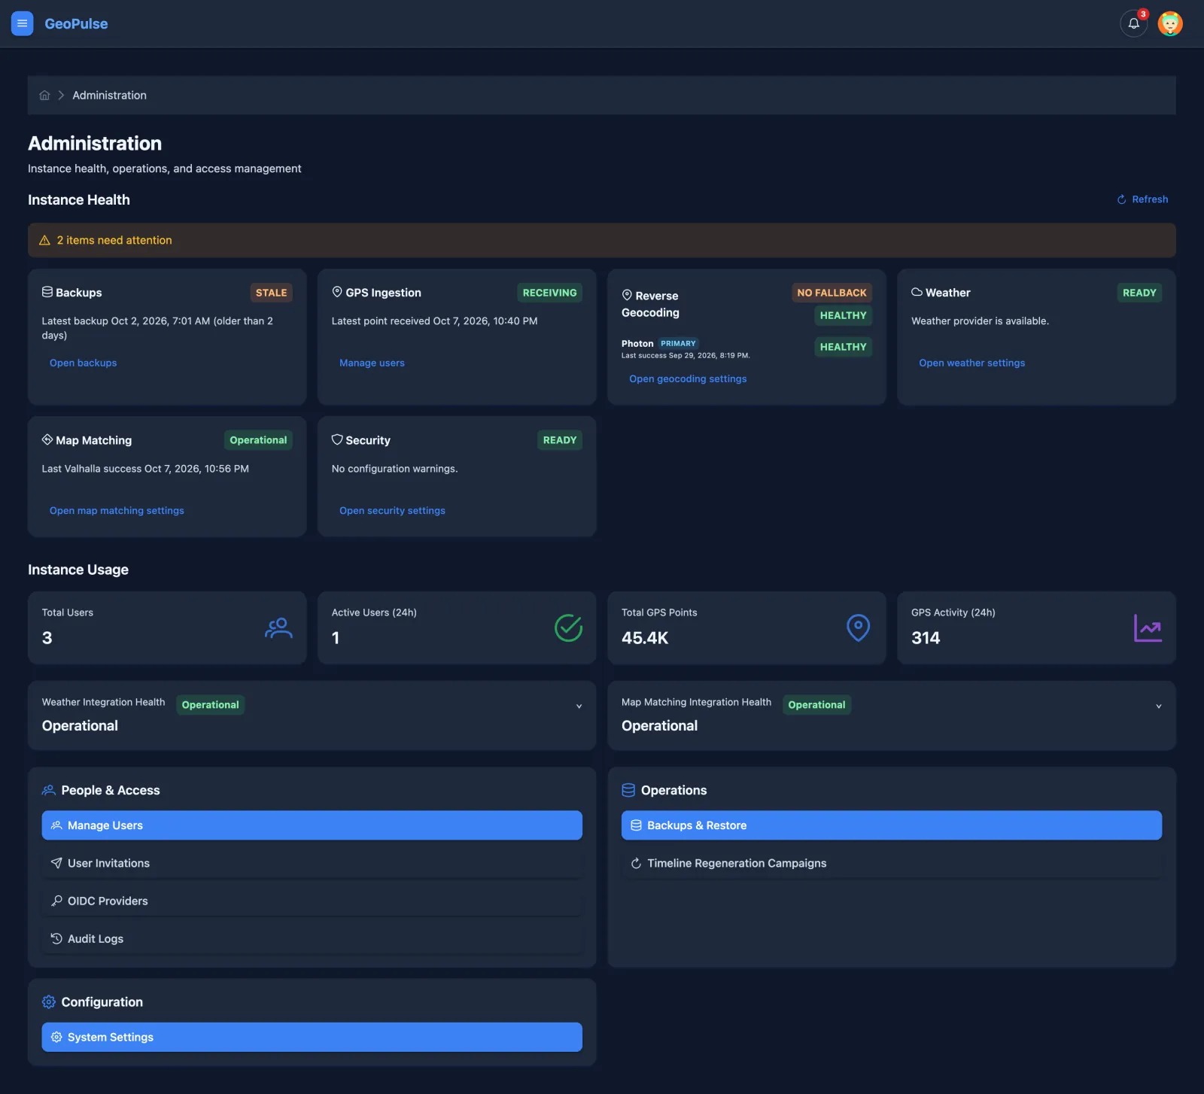1204x1094 pixels.
Task: Open Audit Logs
Action: pyautogui.click(x=312, y=938)
